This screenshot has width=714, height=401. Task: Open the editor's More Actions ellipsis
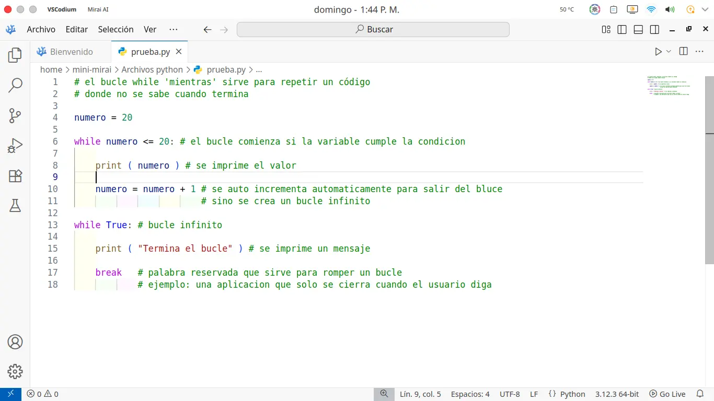(699, 51)
